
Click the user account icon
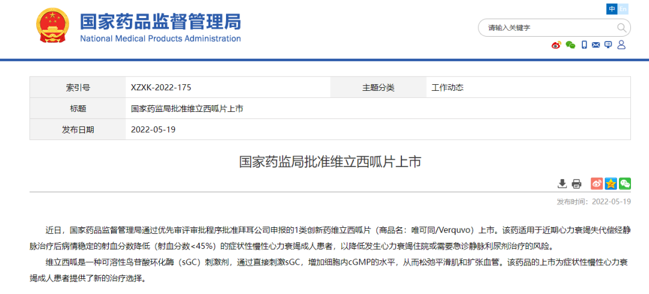pyautogui.click(x=621, y=45)
